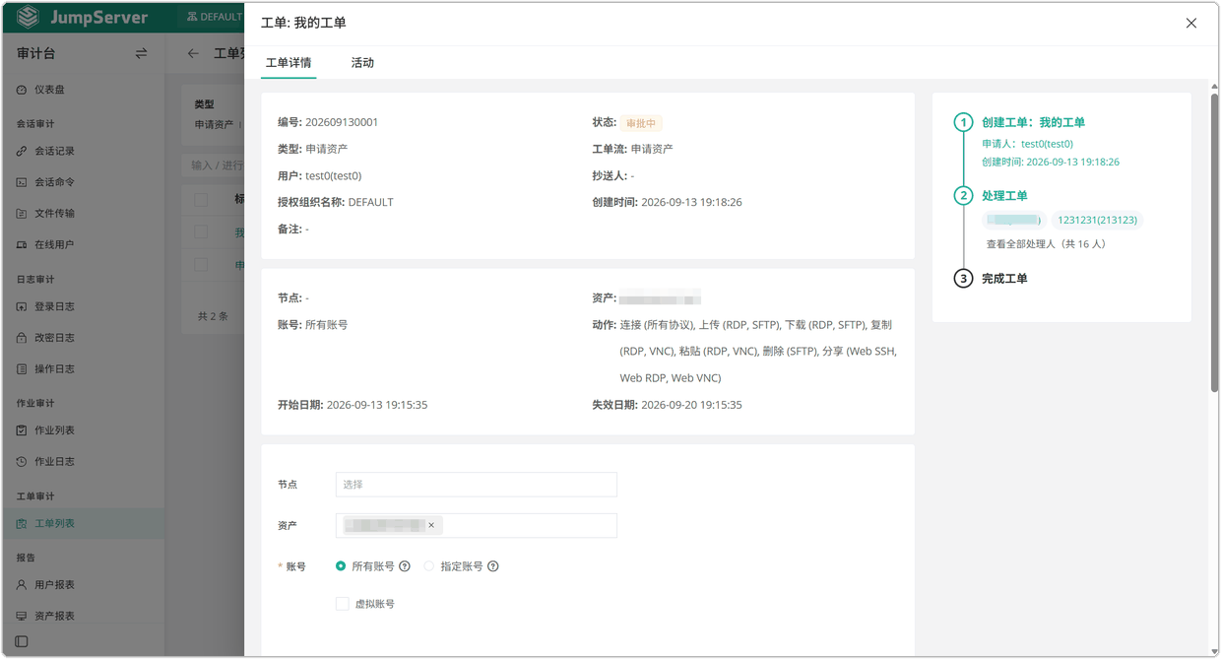This screenshot has width=1221, height=659.
Task: Tick the 虚拟账号 checkbox
Action: point(342,604)
